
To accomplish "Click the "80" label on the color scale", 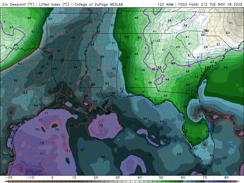I will pos(227,178).
